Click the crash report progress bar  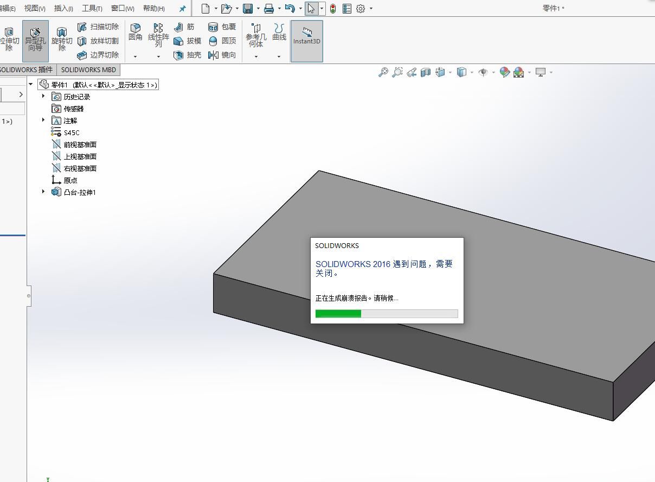click(387, 314)
